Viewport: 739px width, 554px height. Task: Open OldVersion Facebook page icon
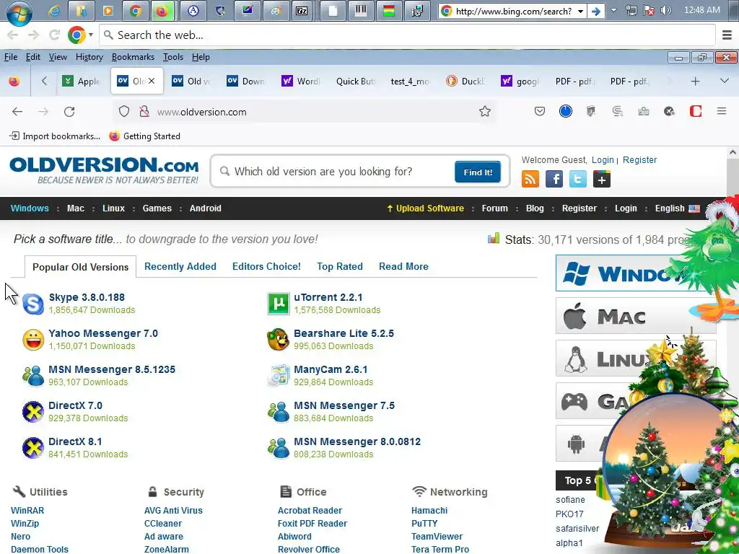coord(554,179)
